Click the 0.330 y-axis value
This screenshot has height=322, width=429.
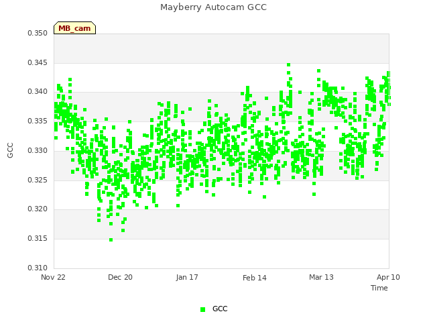pyautogui.click(x=38, y=150)
